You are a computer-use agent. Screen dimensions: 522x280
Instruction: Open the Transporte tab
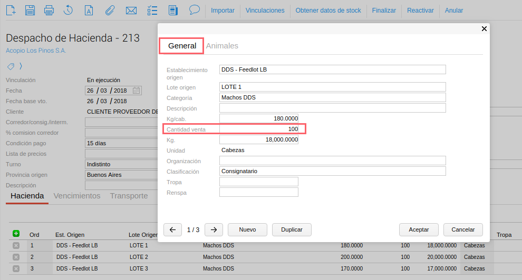pos(129,196)
